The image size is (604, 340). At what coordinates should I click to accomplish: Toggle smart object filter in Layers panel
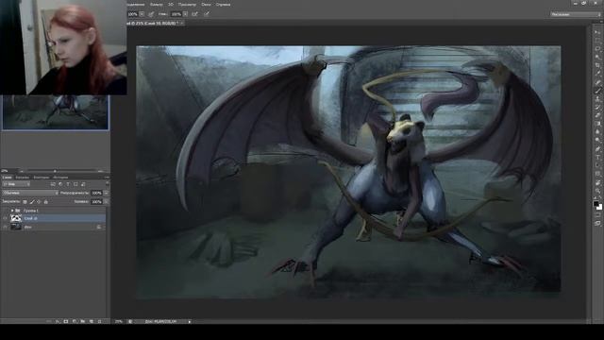(84, 184)
